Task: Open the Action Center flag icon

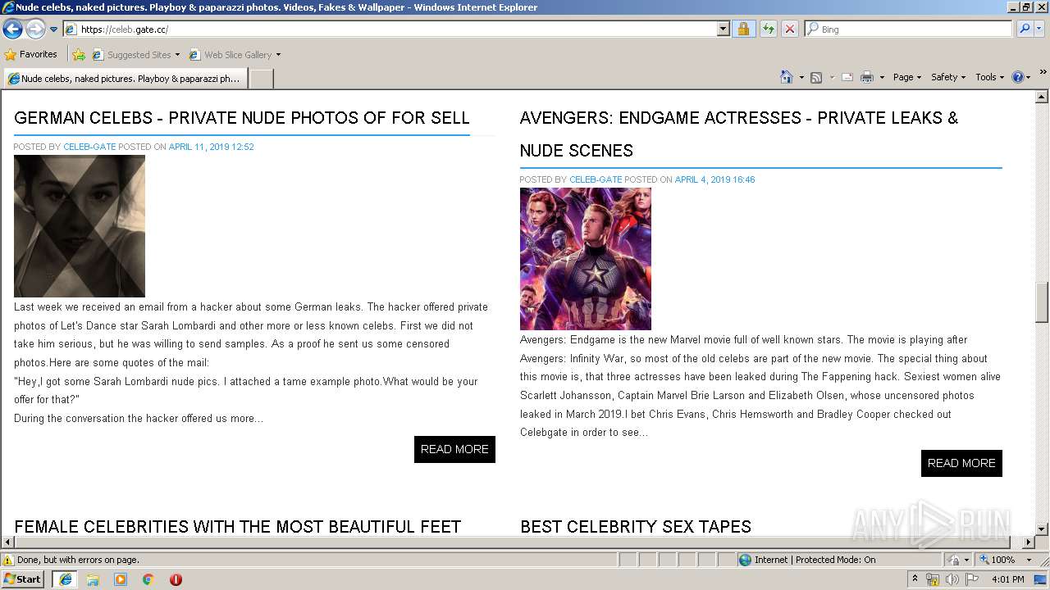Action: click(x=972, y=579)
